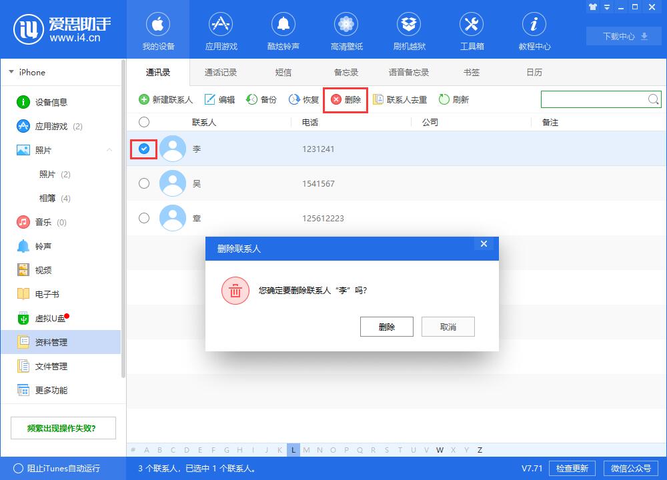Uncheck the checkbox for contact 李

(144, 149)
